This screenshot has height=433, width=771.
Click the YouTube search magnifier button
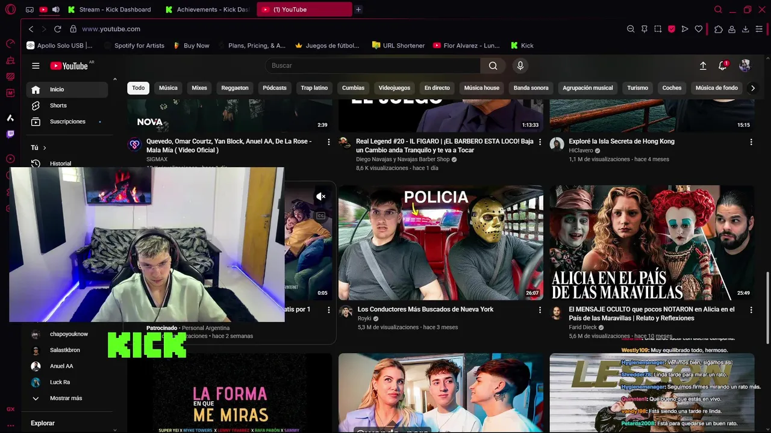(x=493, y=66)
